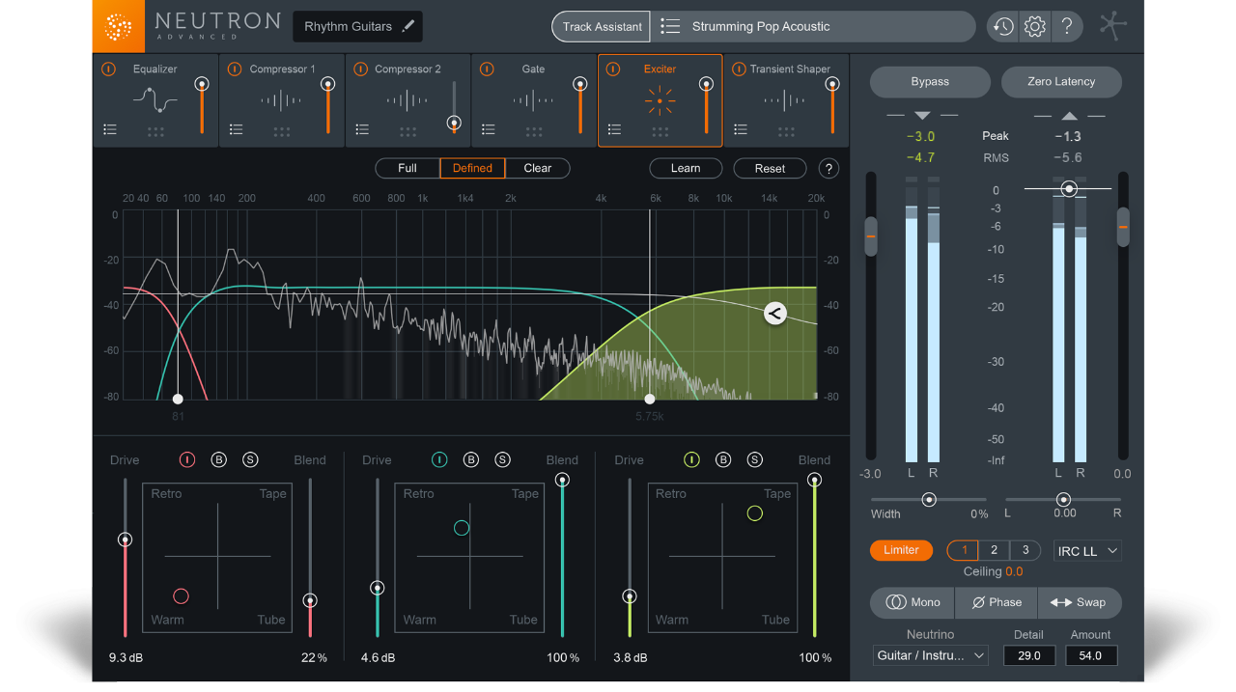Open the global settings gear icon
Screen dimensions: 1236x692
coord(1034,26)
